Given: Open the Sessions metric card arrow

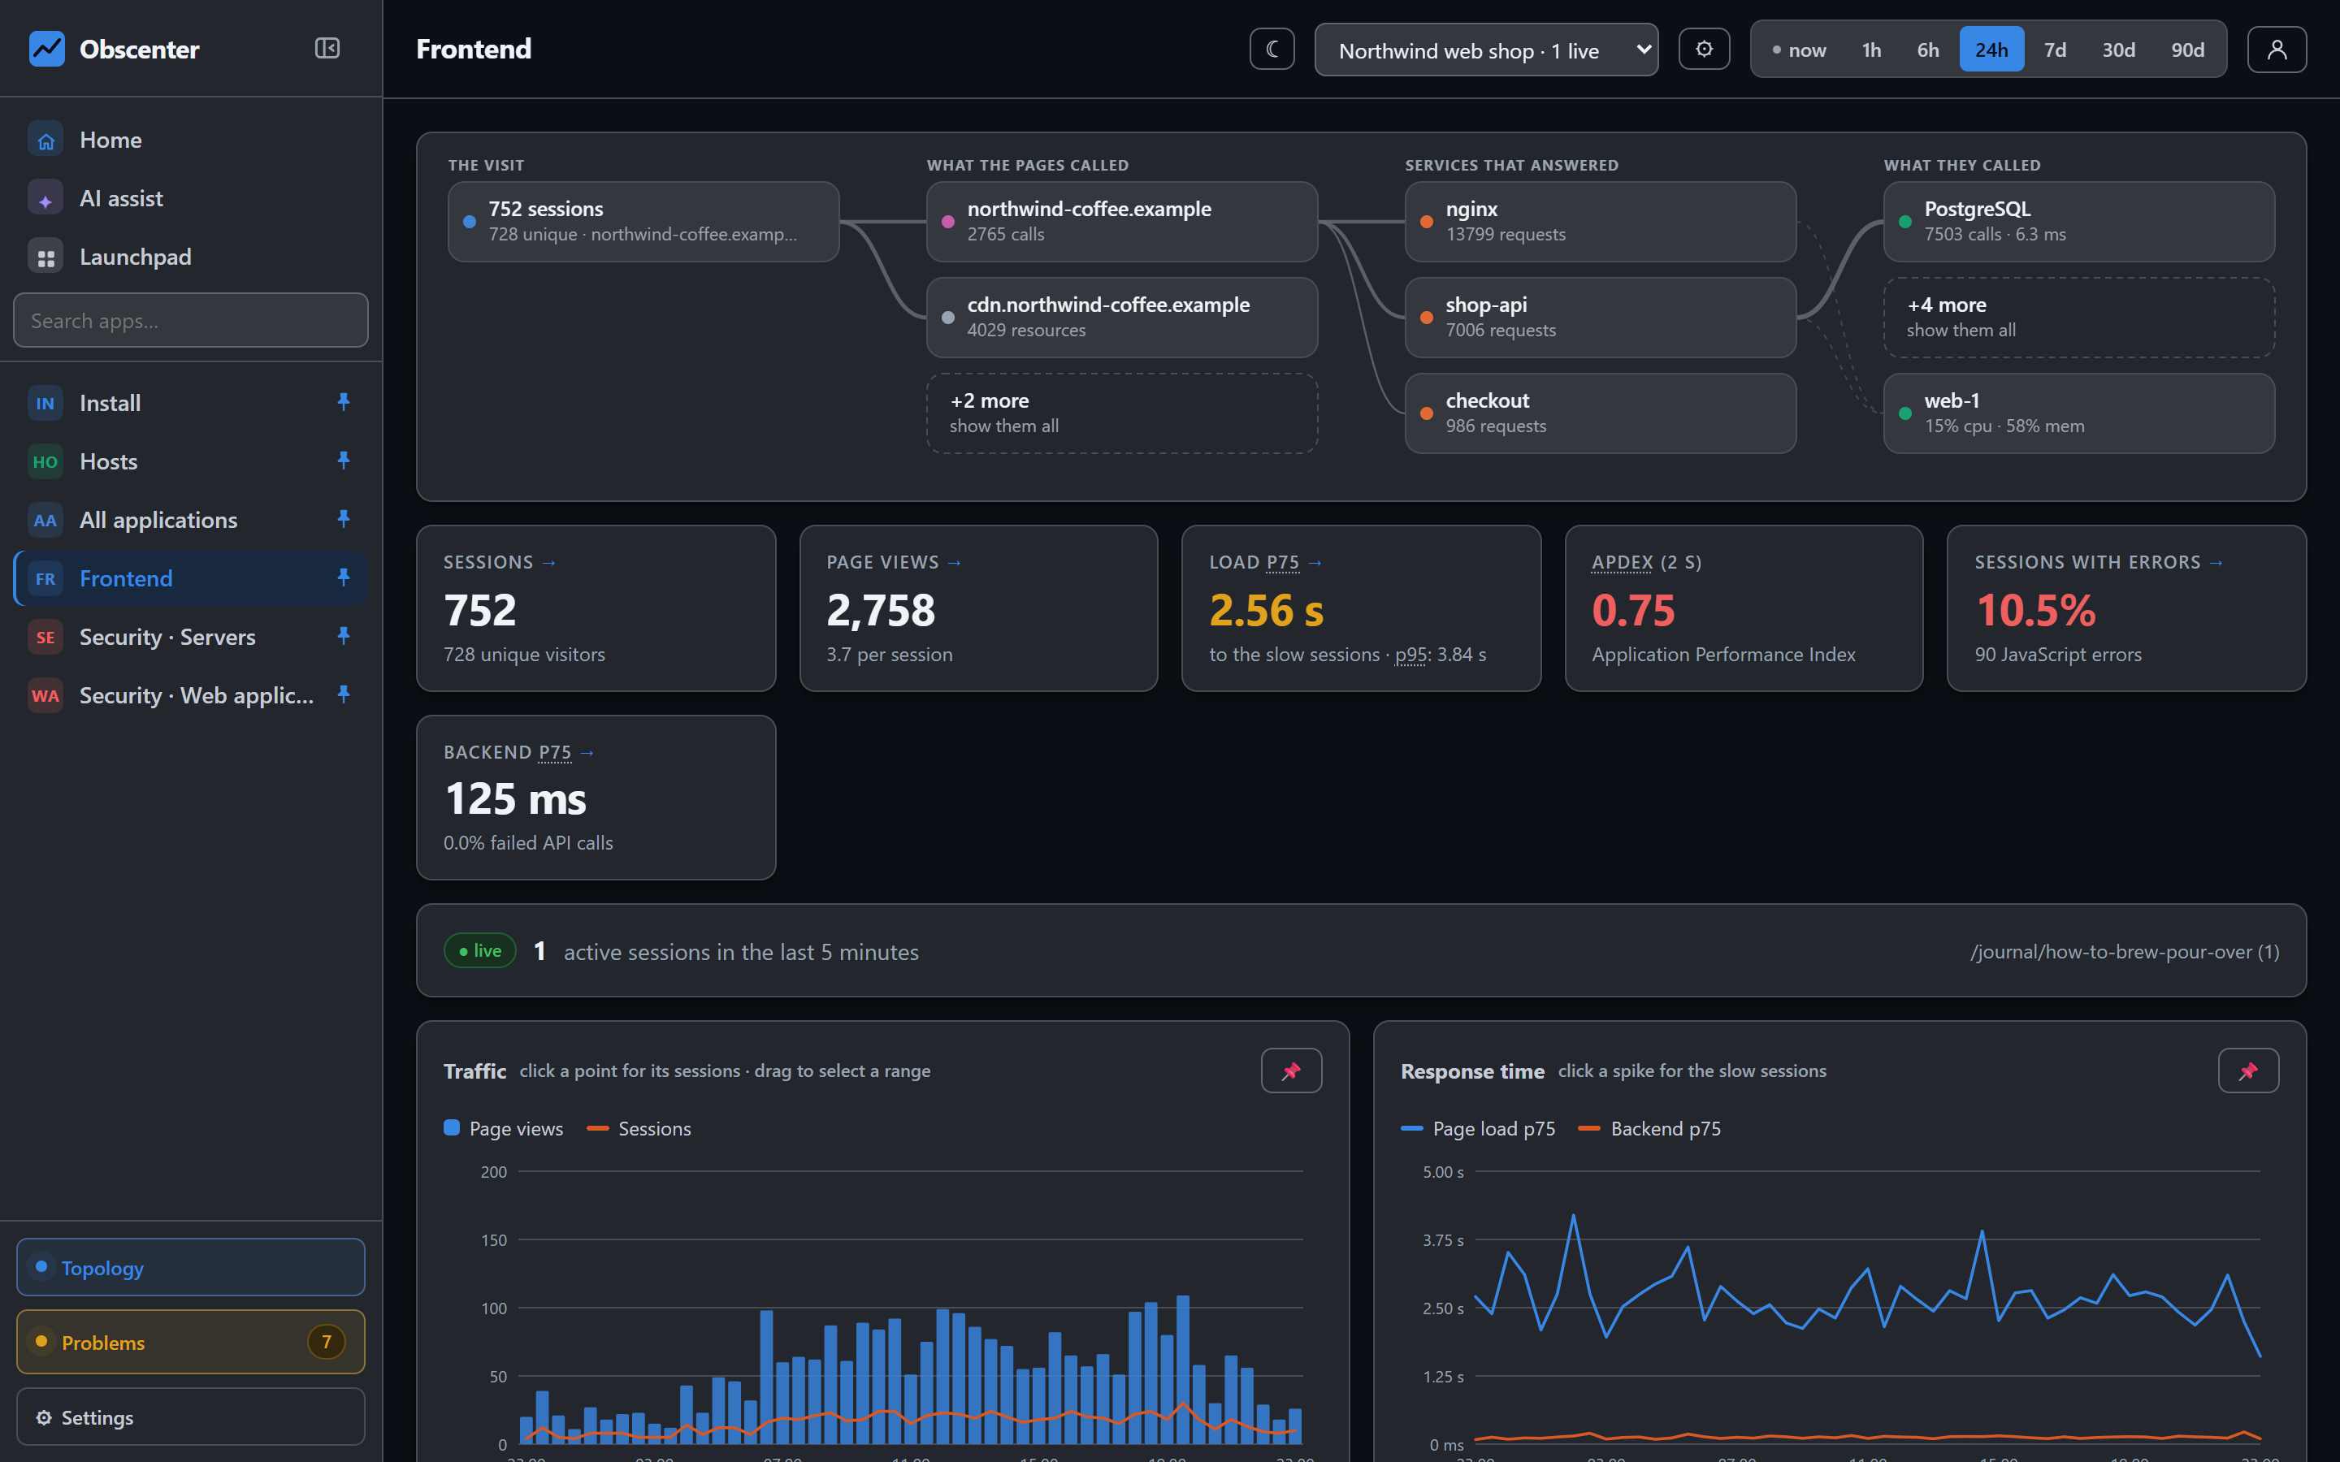Looking at the screenshot, I should 549,563.
